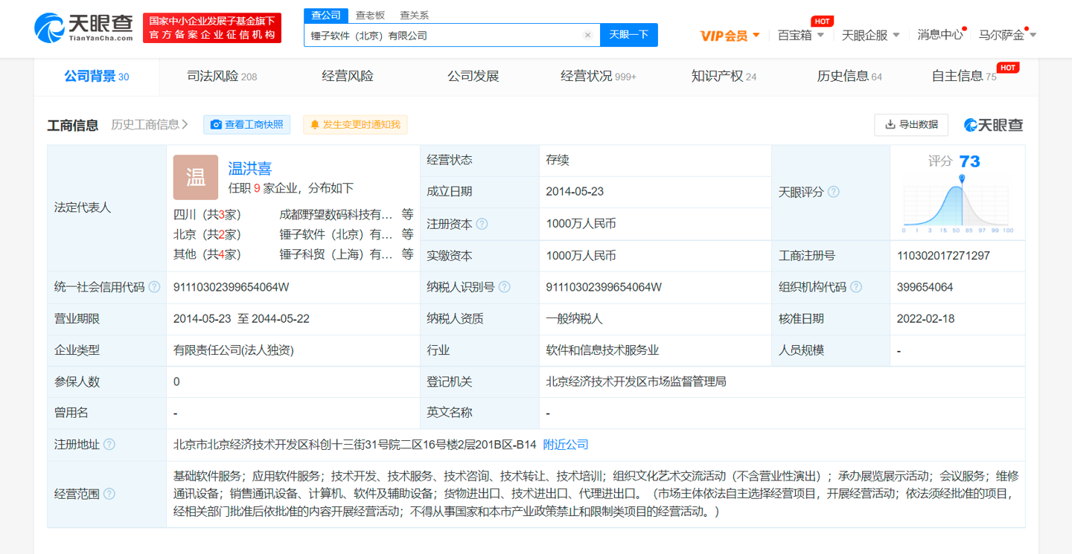Select the registration number 110302017271297

tap(944, 256)
